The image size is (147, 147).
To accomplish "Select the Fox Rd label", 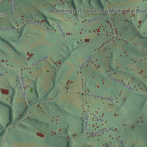I will pyautogui.click(x=98, y=118).
